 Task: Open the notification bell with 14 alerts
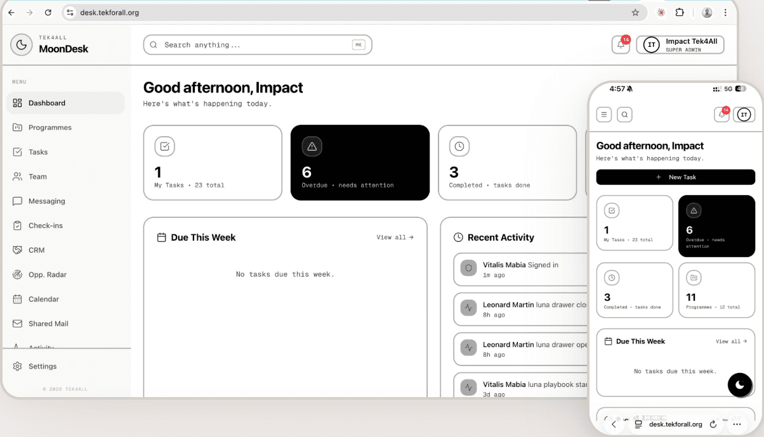click(620, 44)
